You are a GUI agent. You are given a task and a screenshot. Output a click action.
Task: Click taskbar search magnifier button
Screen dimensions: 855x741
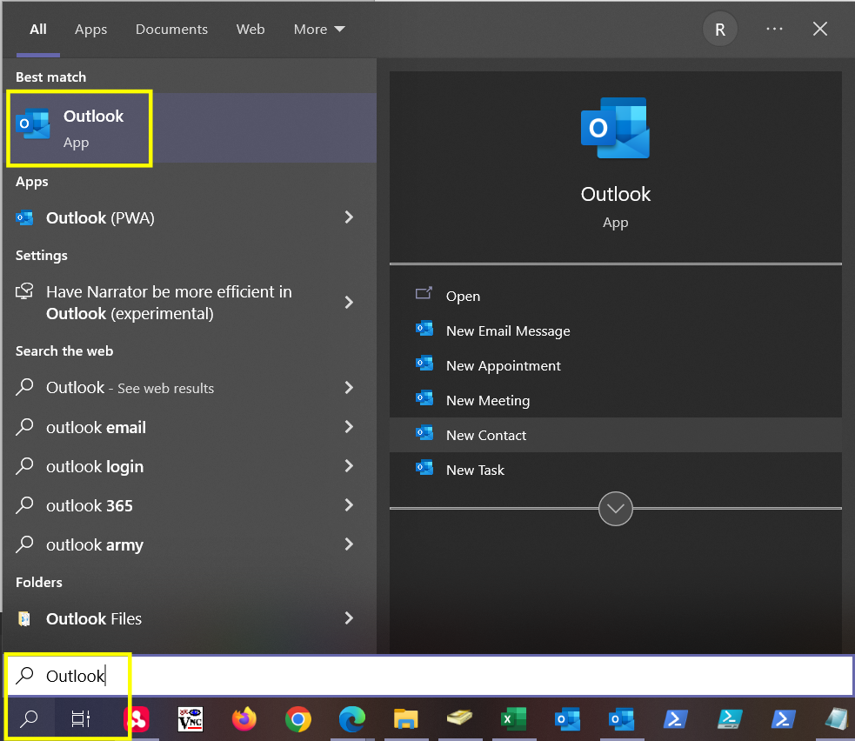tap(29, 718)
